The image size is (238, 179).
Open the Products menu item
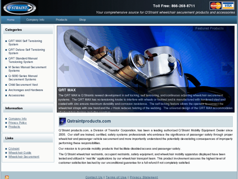(62, 20)
